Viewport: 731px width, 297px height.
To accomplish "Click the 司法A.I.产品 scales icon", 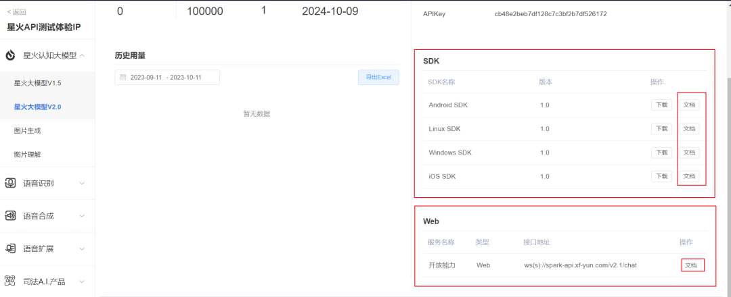I will [10, 281].
